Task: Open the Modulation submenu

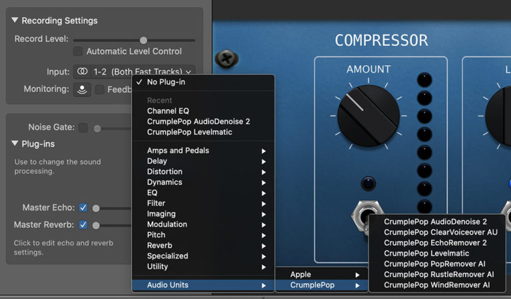Action: 204,224
